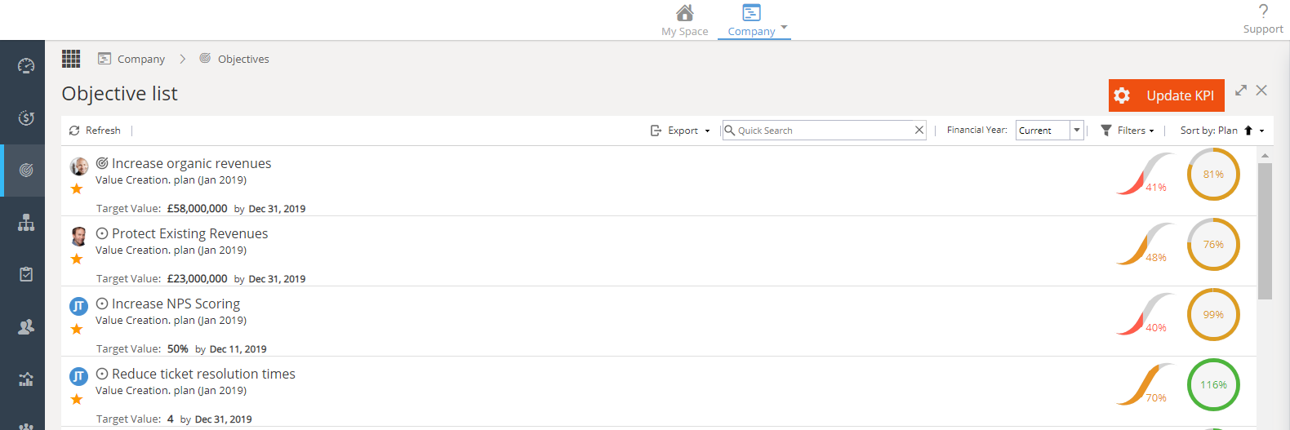Open the Financial Year combo box arrow
This screenshot has width=1290, height=430.
point(1077,131)
